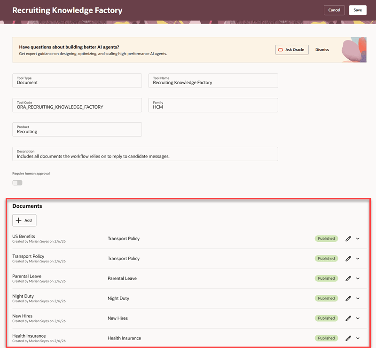Open Ask Oracle guidance
376x348 pixels.
point(292,49)
